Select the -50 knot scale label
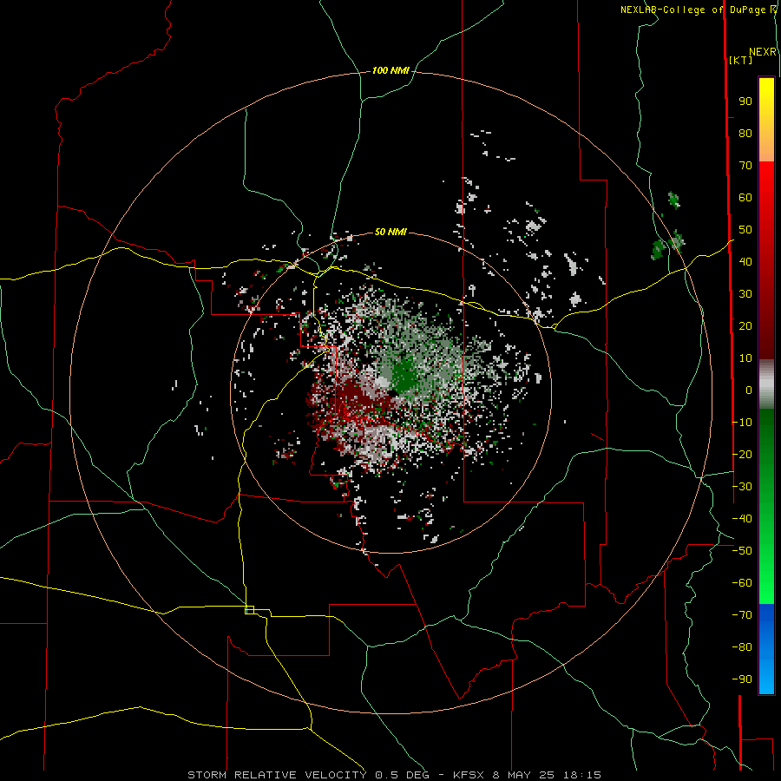The width and height of the screenshot is (781, 781). coord(742,551)
